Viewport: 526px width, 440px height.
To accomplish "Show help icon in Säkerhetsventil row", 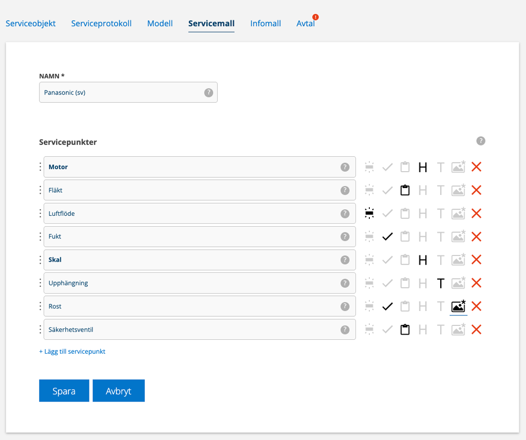I will (345, 330).
